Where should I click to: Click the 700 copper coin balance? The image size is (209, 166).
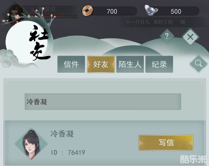pyautogui.click(x=112, y=12)
